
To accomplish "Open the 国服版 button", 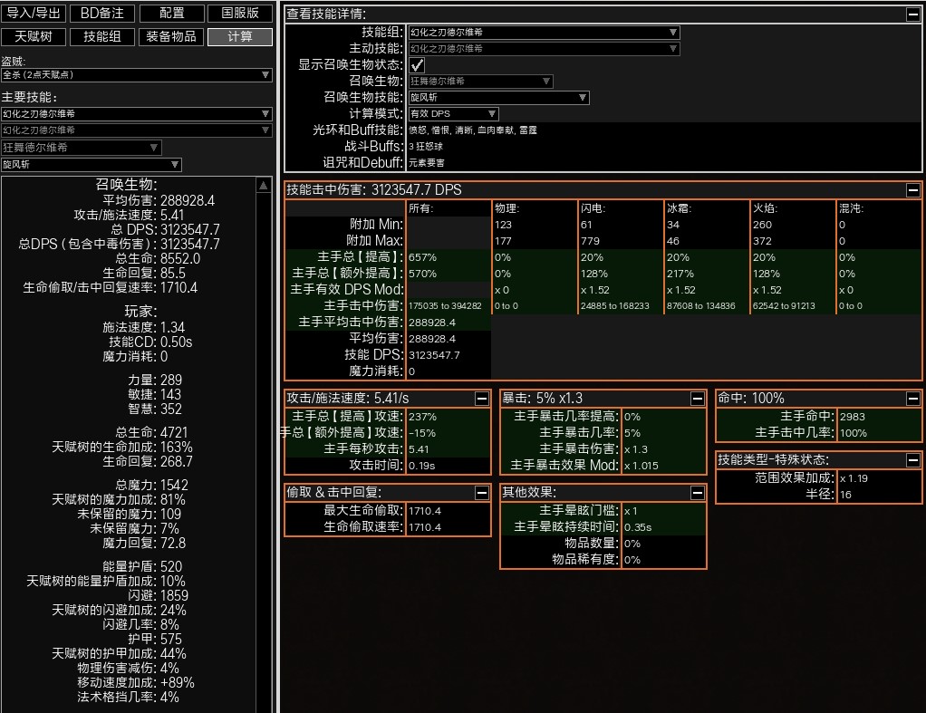I will pos(239,14).
